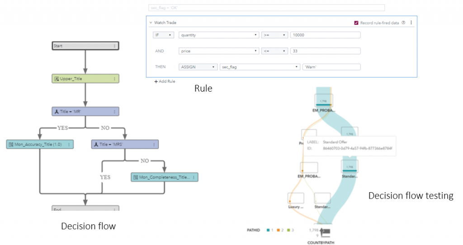Open the IF condition type dropdown
Screen dimensions: 463x245
click(x=164, y=35)
